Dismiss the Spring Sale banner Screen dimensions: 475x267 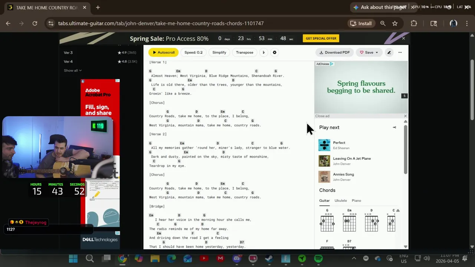(403, 38)
